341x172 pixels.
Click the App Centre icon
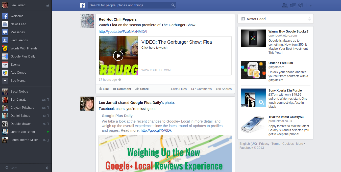click(5, 73)
